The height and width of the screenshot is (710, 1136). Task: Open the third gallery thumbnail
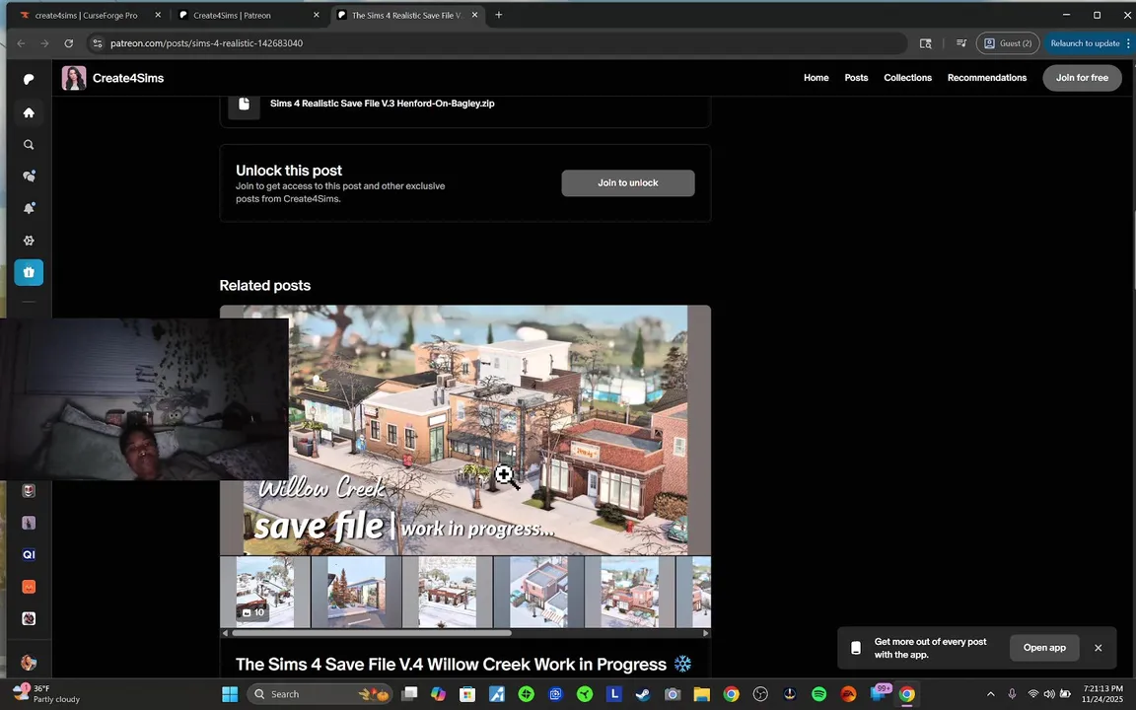point(447,592)
